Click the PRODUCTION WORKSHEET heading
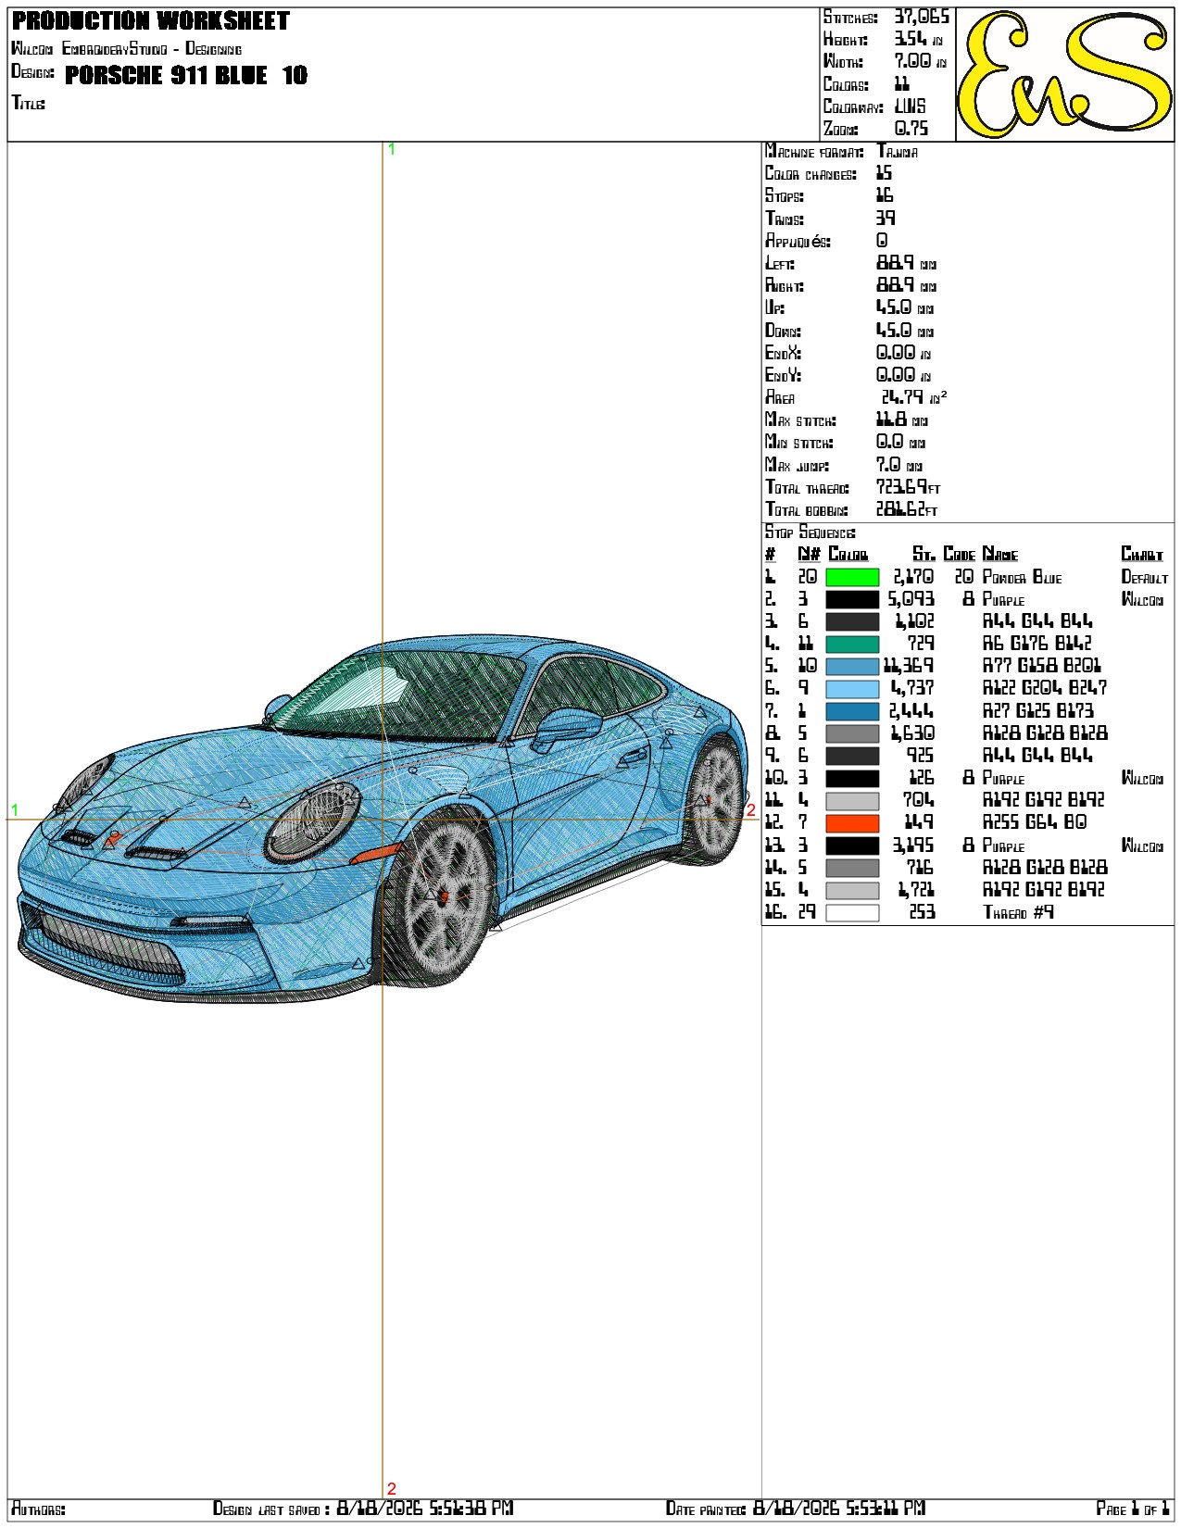This screenshot has height=1528, width=1181. (151, 20)
